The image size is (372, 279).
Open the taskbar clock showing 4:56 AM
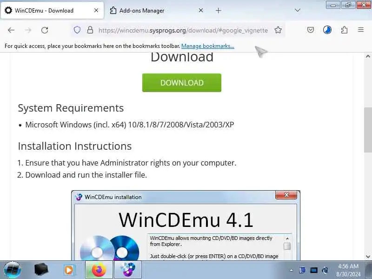(x=348, y=270)
